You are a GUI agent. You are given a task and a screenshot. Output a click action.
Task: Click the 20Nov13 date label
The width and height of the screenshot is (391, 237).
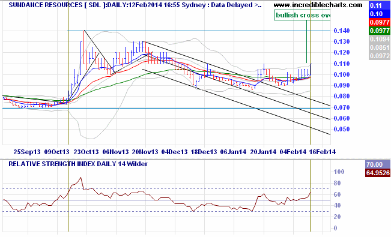145,152
